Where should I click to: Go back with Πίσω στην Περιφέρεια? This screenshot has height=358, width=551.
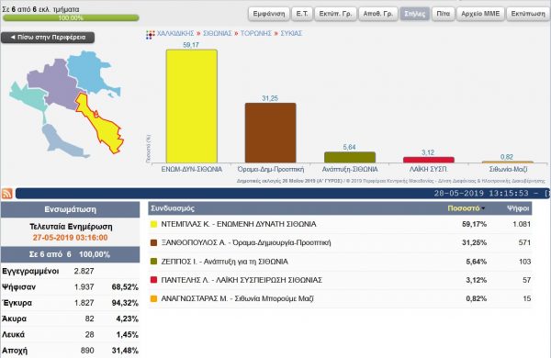pos(48,38)
